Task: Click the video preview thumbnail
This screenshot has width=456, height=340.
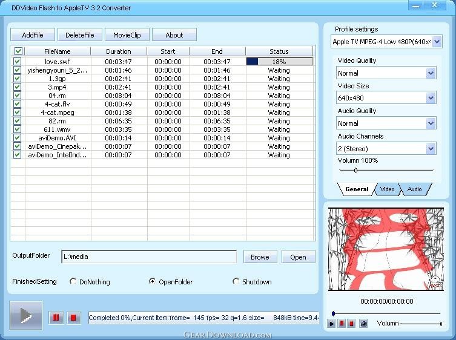Action: [x=386, y=249]
